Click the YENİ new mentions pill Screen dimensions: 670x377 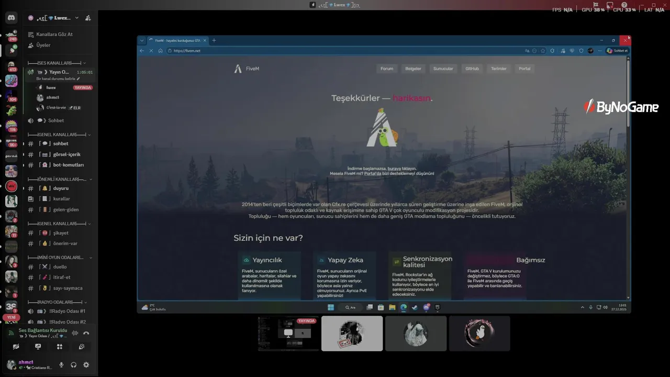(x=11, y=317)
